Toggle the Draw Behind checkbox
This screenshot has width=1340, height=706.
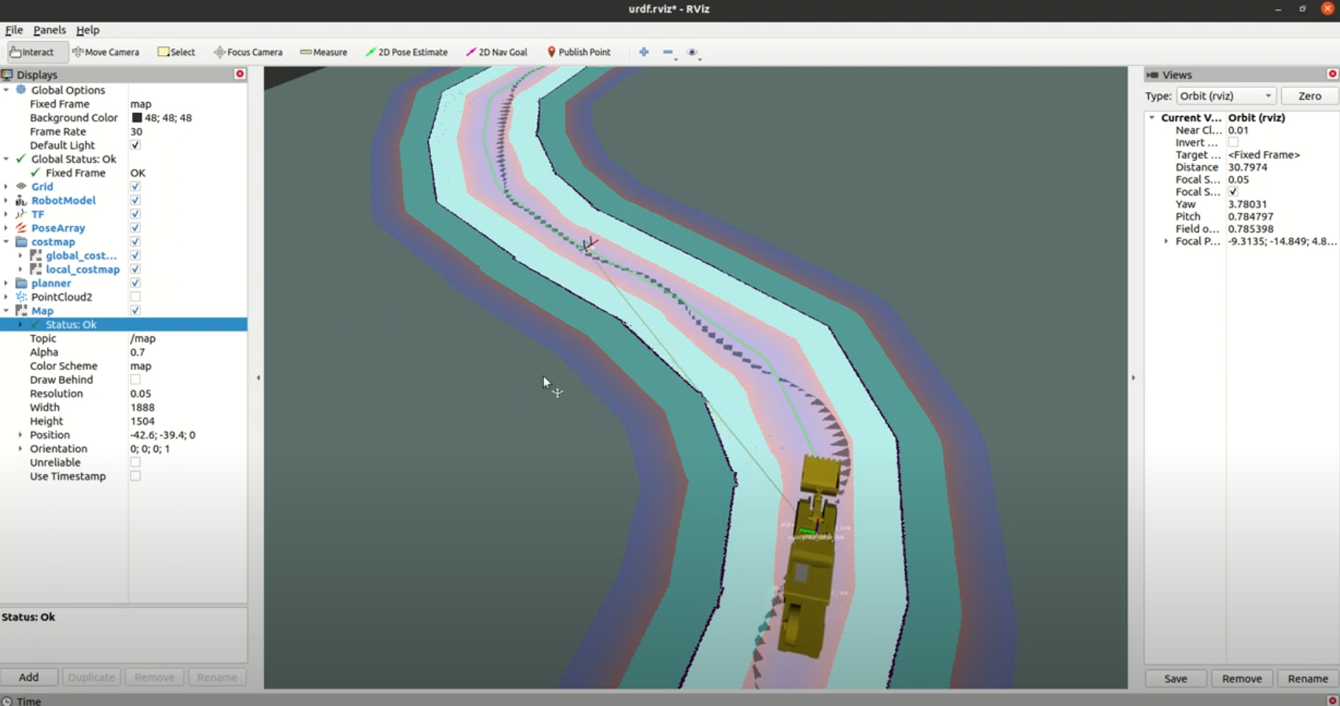[135, 380]
